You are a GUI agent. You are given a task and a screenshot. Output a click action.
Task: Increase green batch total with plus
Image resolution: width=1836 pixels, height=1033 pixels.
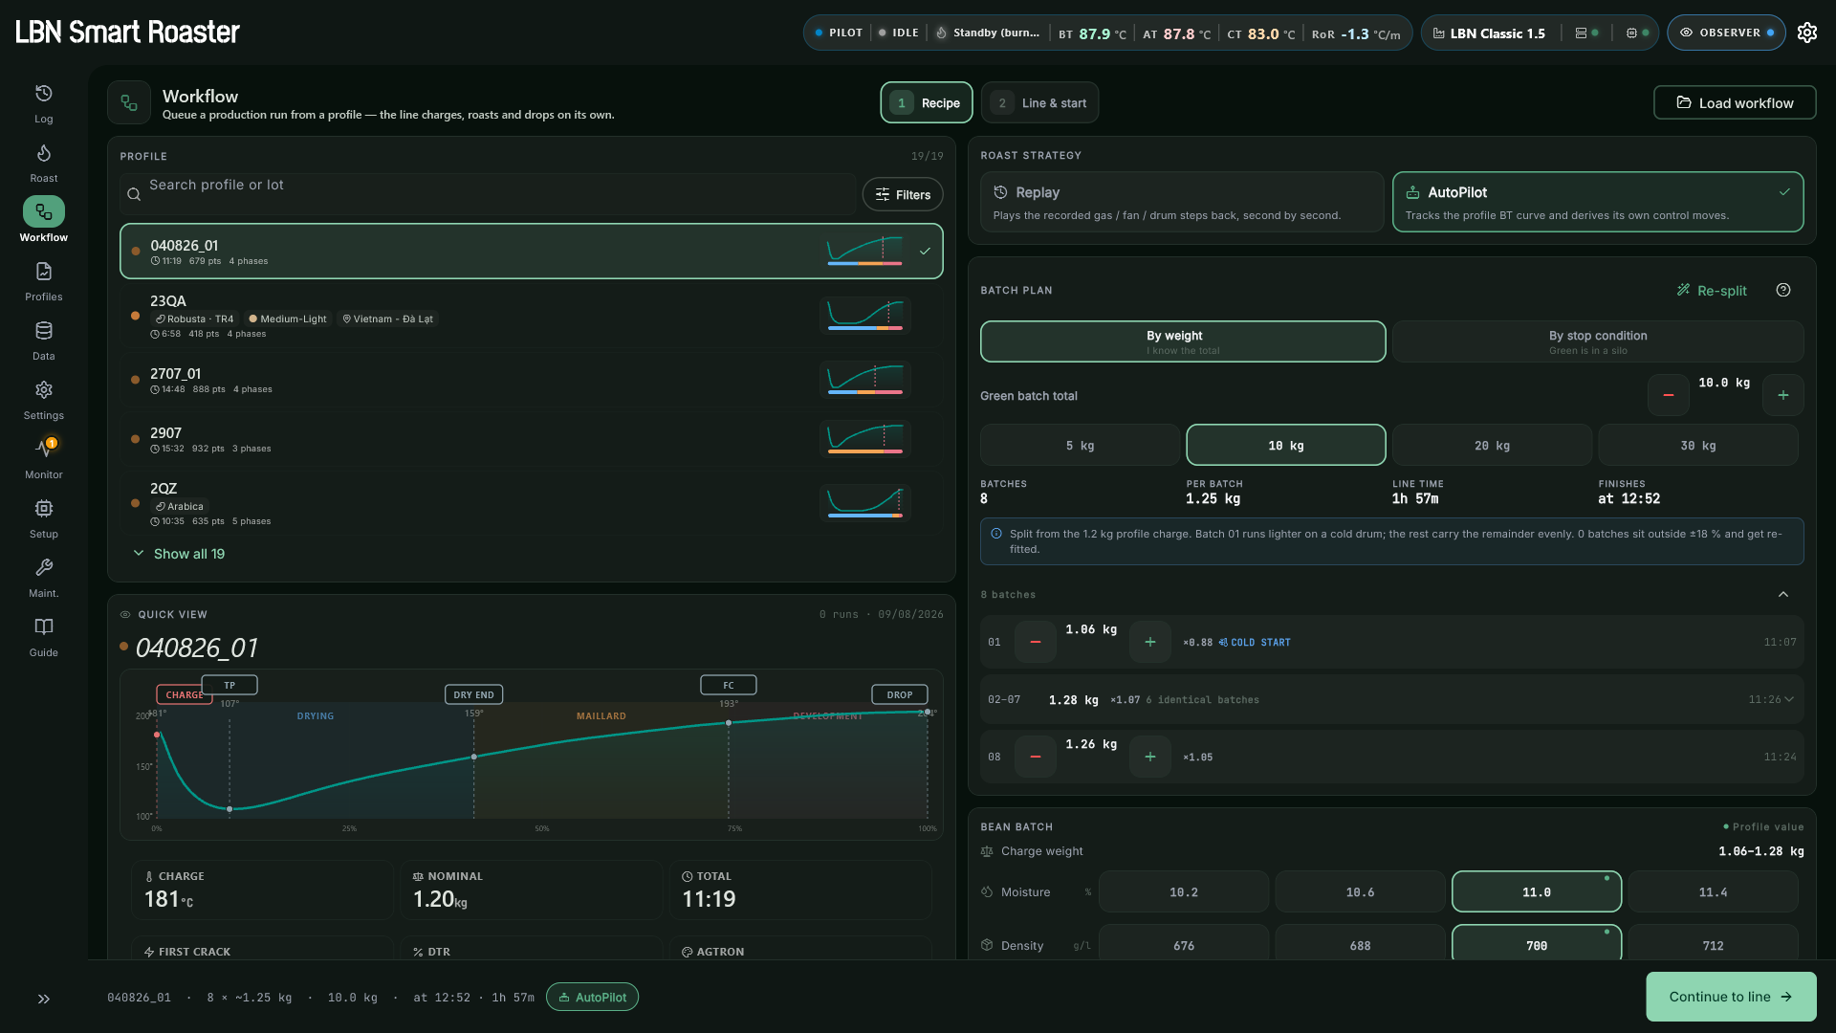tap(1783, 395)
